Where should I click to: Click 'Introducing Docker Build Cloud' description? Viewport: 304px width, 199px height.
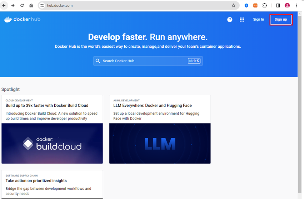point(51,116)
